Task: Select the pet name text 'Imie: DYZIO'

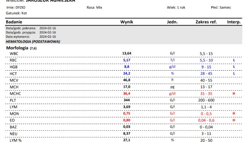Action: 16,7
